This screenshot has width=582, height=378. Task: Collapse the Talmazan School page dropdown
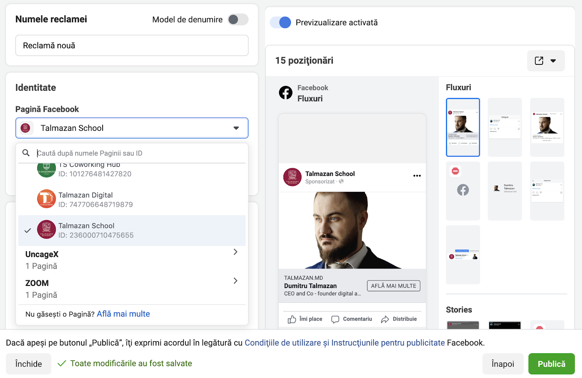[236, 128]
